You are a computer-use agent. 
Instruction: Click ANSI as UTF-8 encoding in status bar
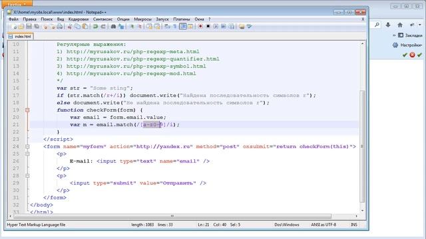click(323, 224)
